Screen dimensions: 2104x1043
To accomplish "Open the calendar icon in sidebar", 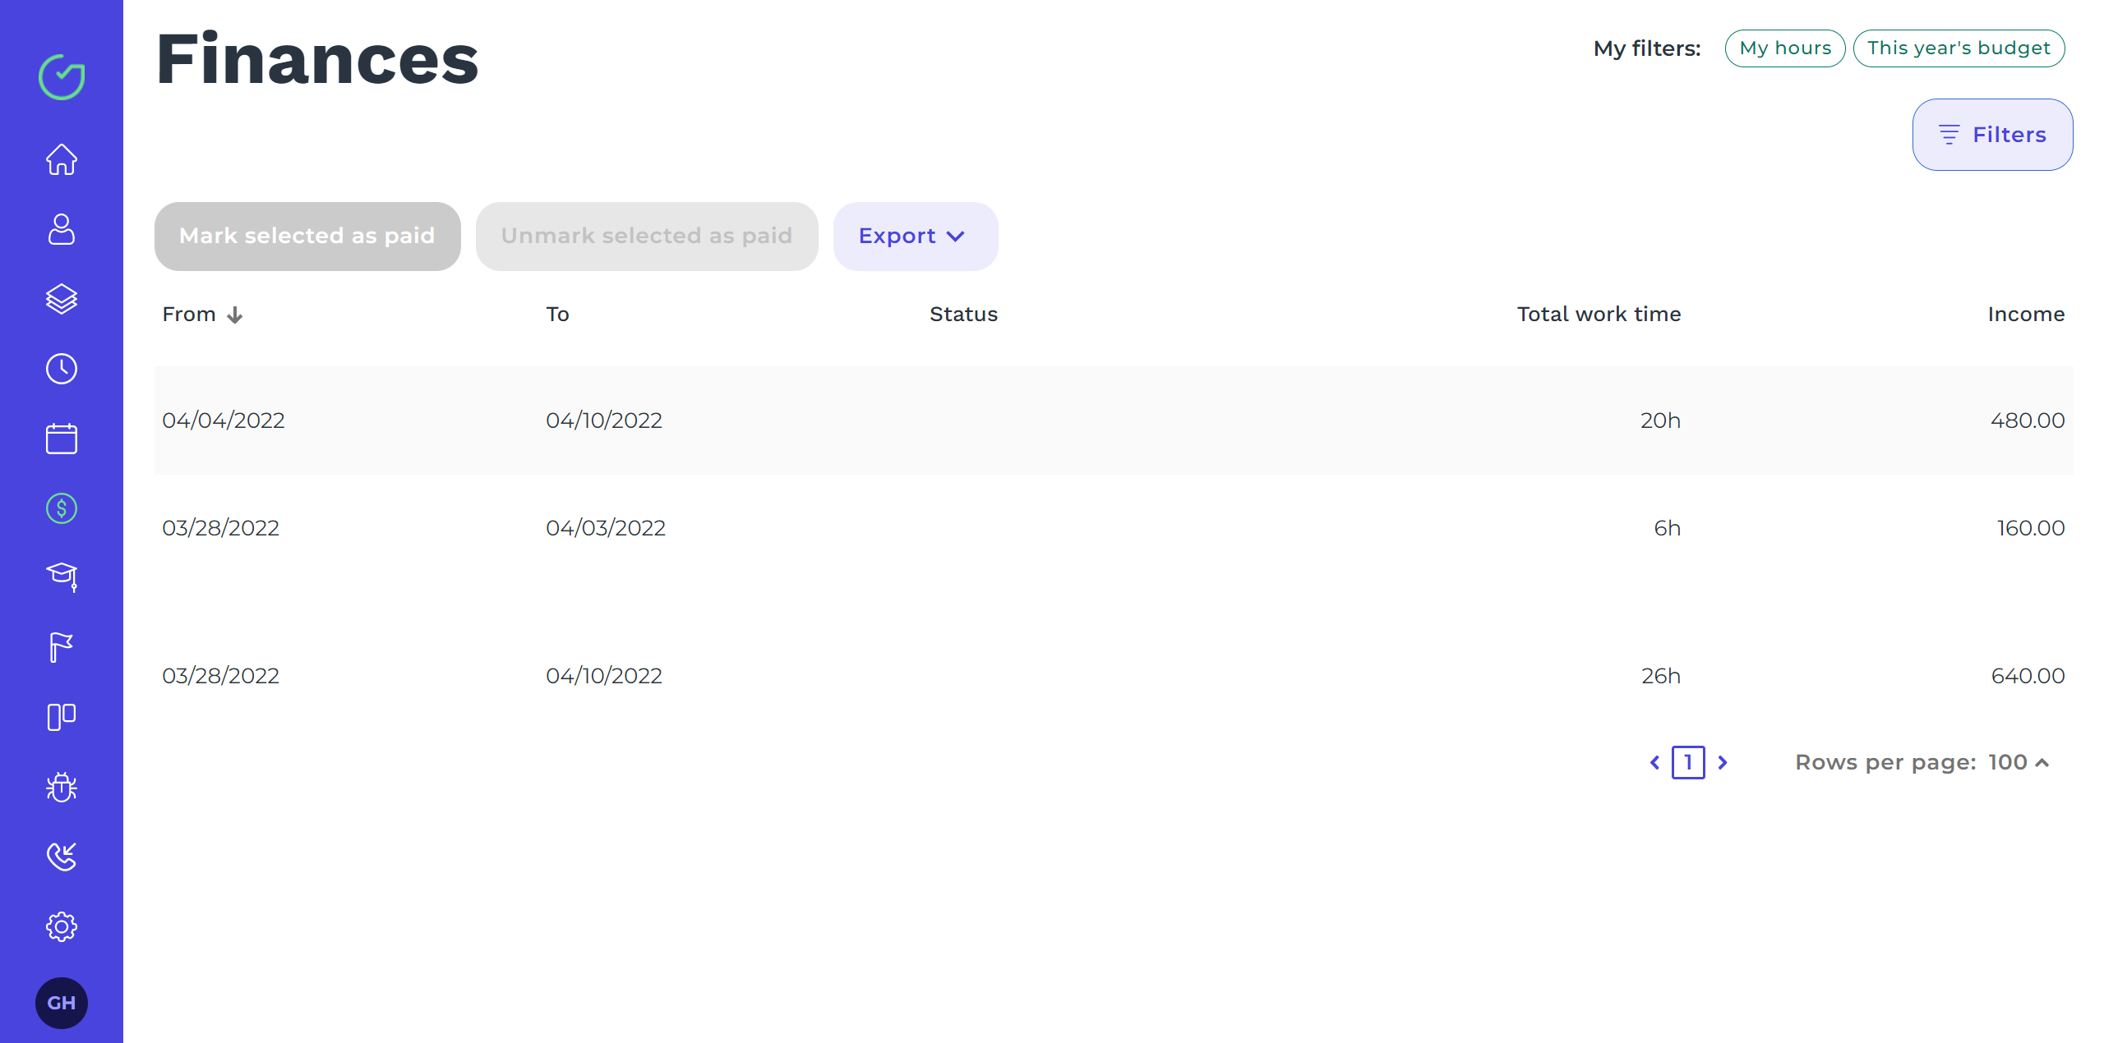I will coord(62,439).
